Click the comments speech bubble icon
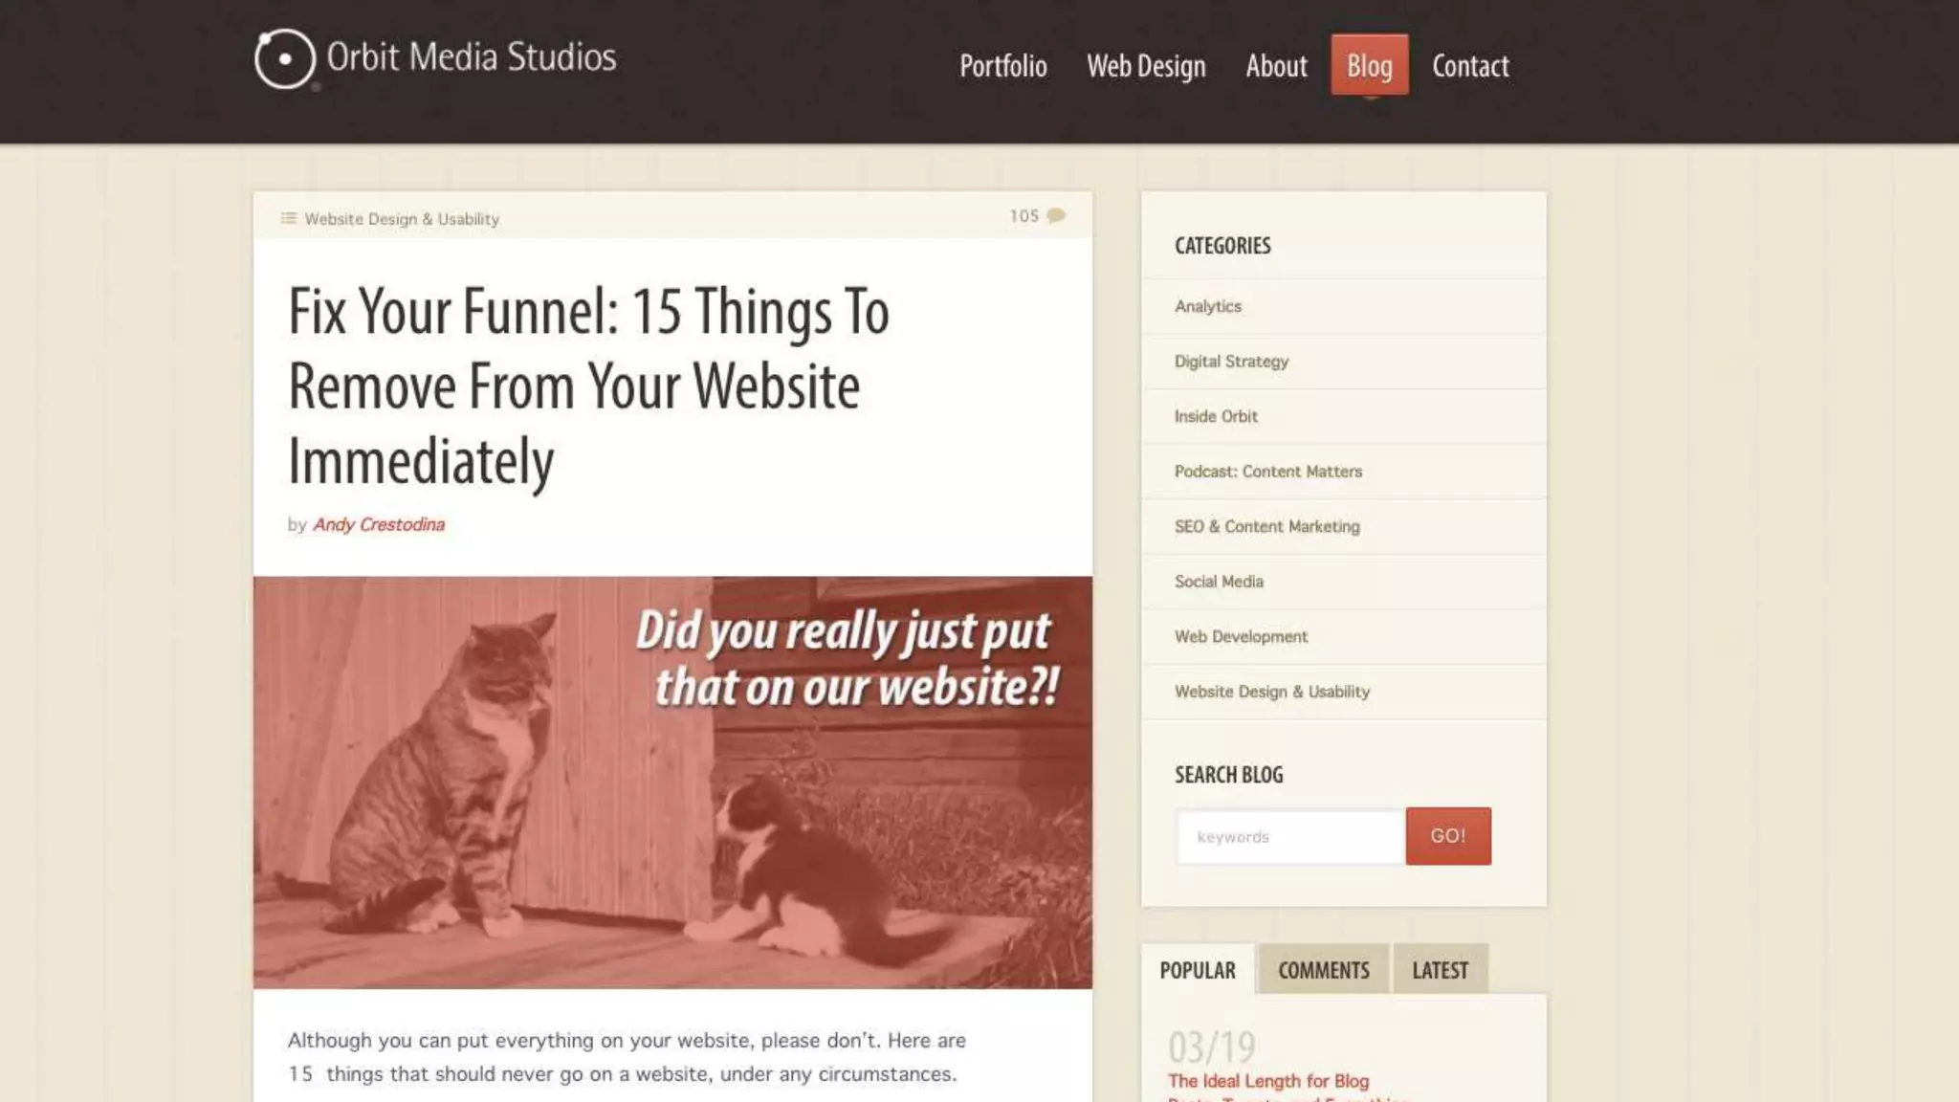Screen dimensions: 1959x1102 [1056, 216]
